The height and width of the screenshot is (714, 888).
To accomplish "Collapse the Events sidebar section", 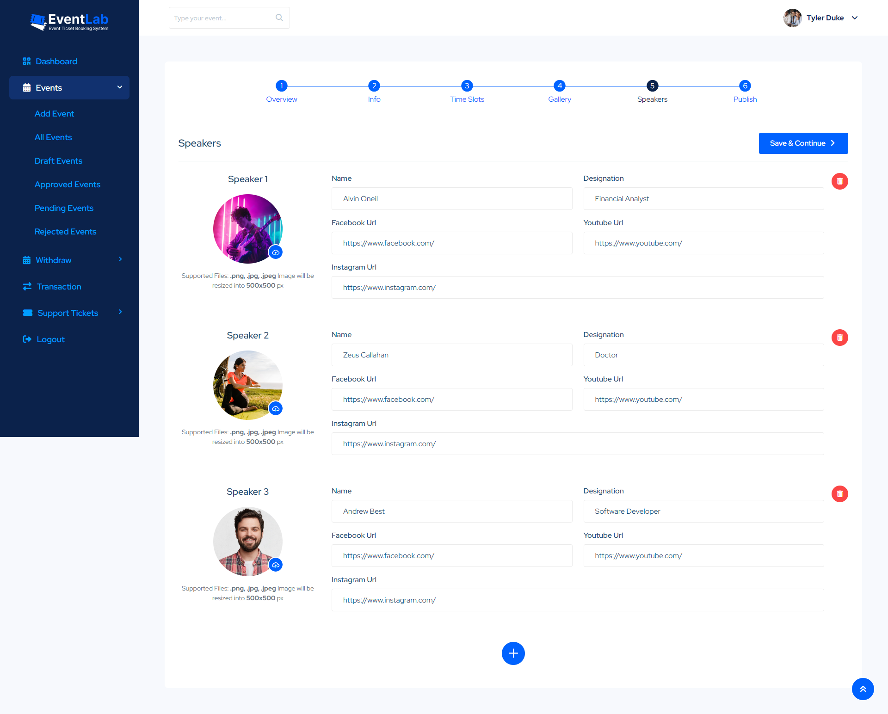I will [x=119, y=87].
